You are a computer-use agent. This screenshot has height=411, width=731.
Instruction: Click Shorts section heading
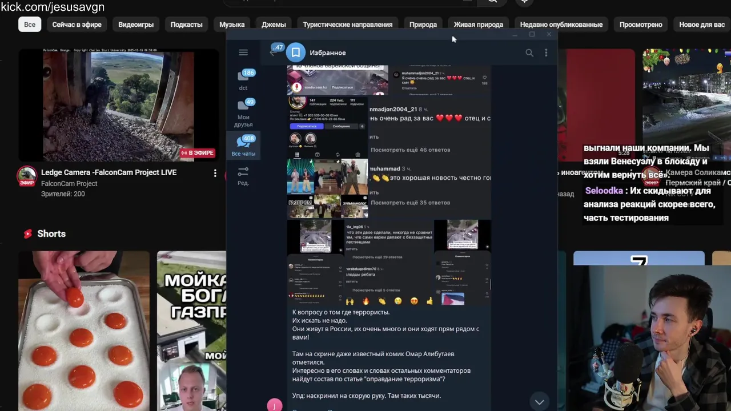click(51, 233)
